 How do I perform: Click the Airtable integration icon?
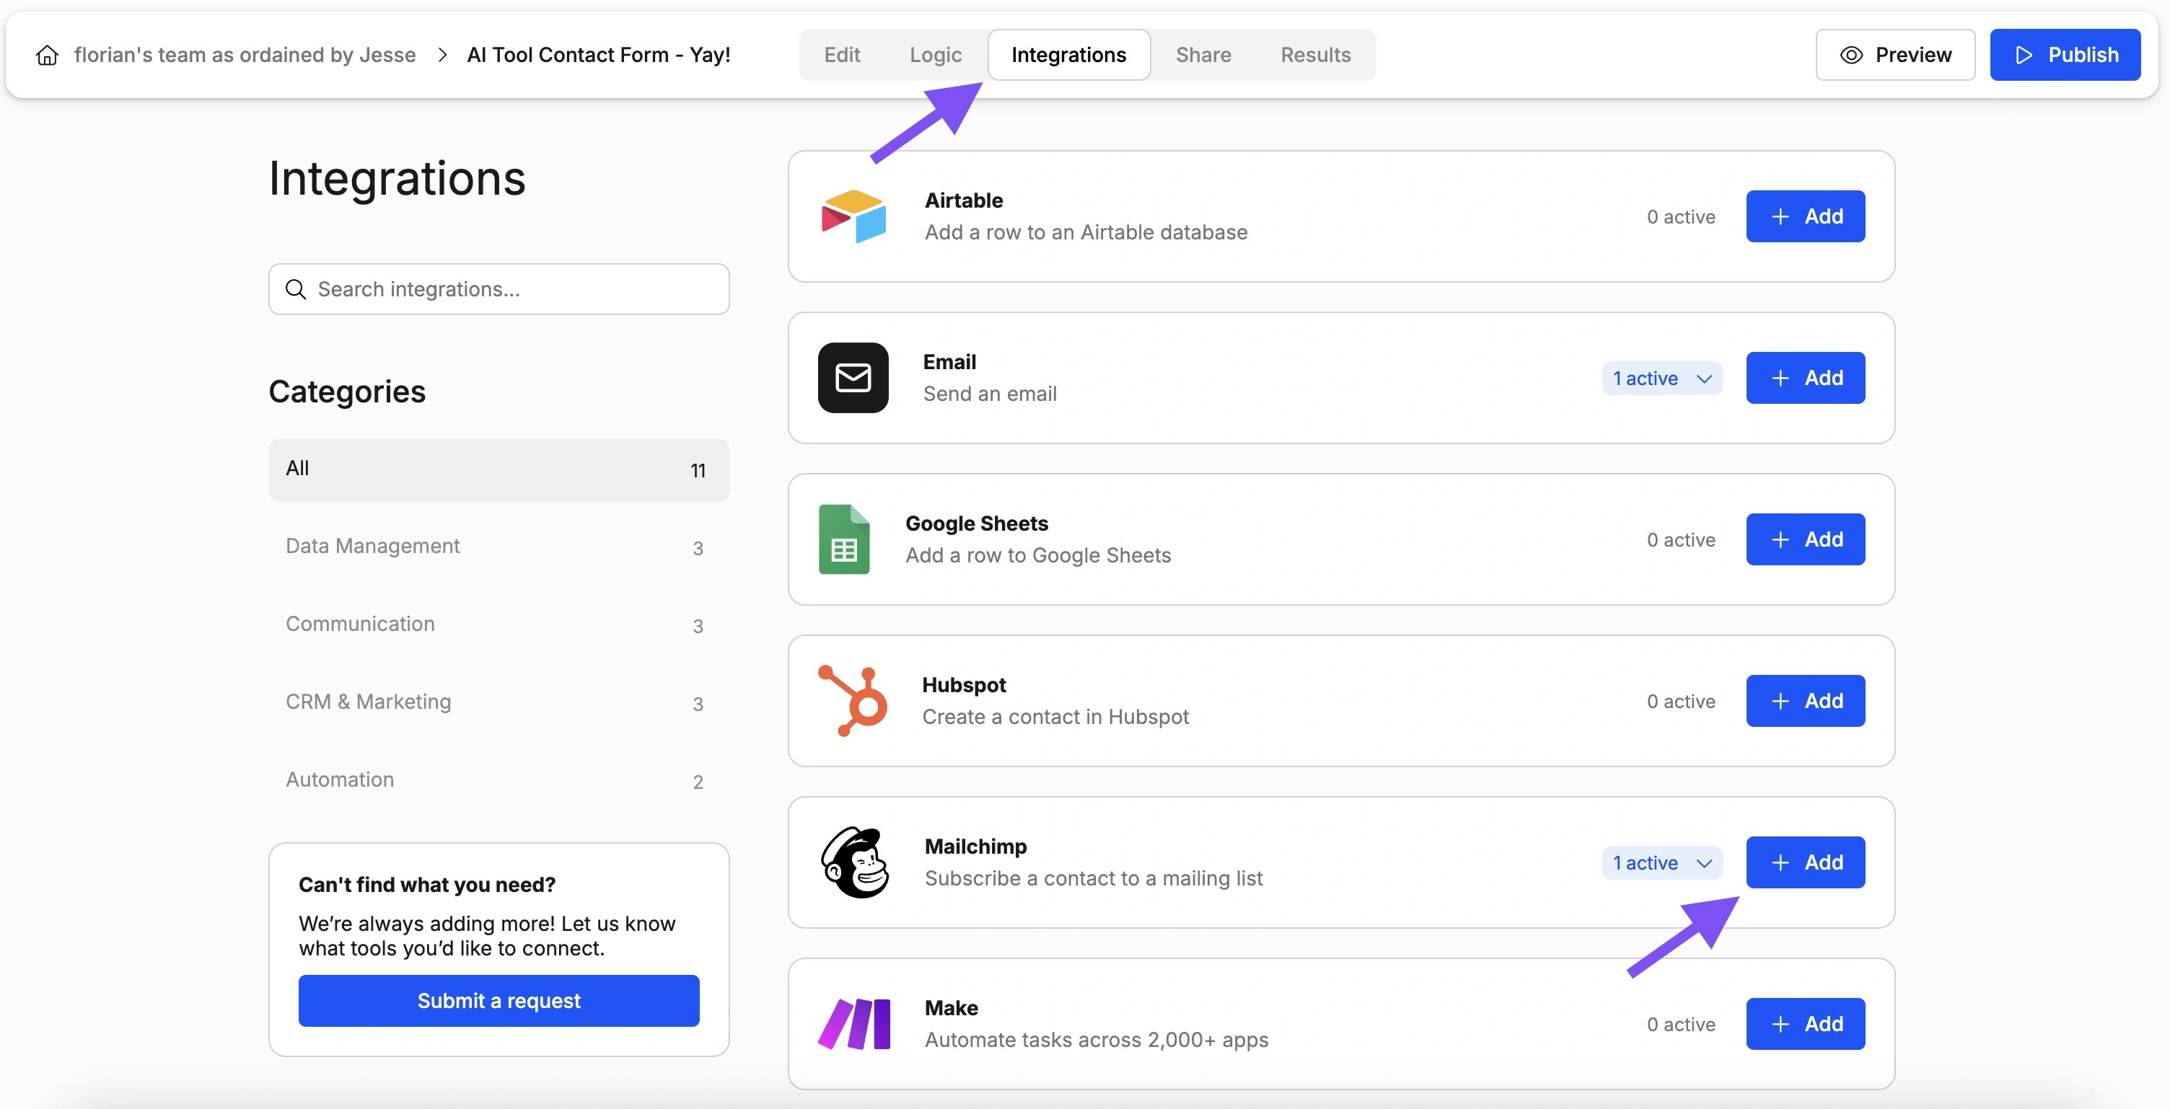853,216
